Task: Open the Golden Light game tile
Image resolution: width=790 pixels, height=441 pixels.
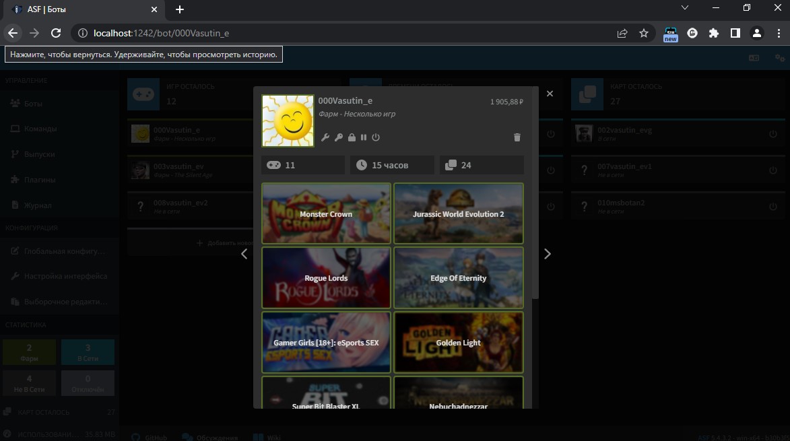Action: click(459, 342)
